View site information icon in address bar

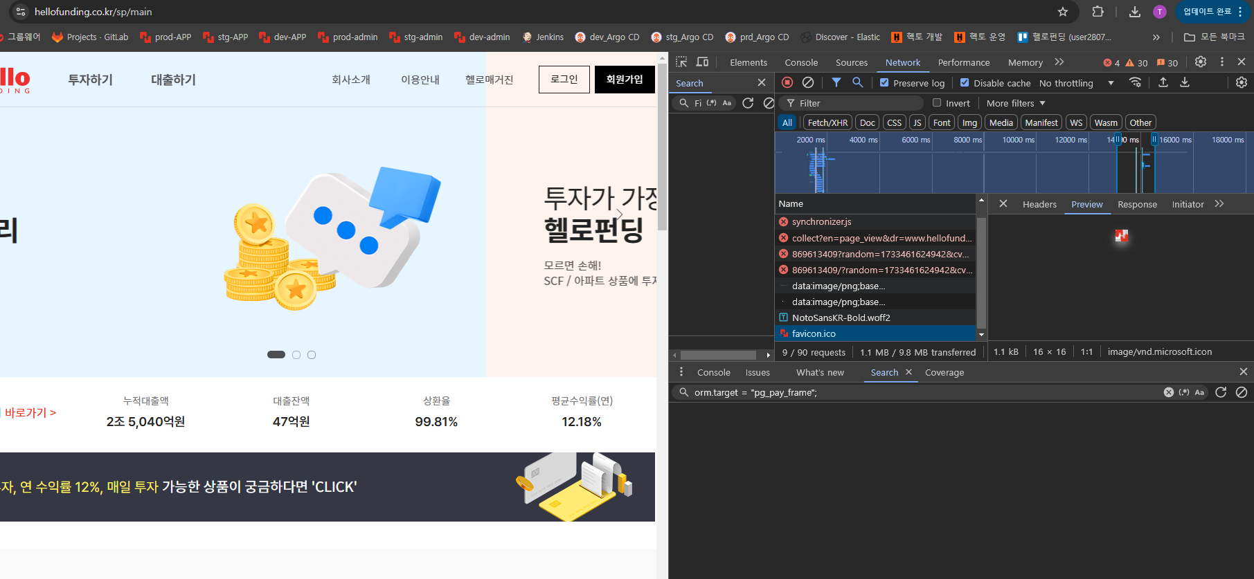[21, 12]
